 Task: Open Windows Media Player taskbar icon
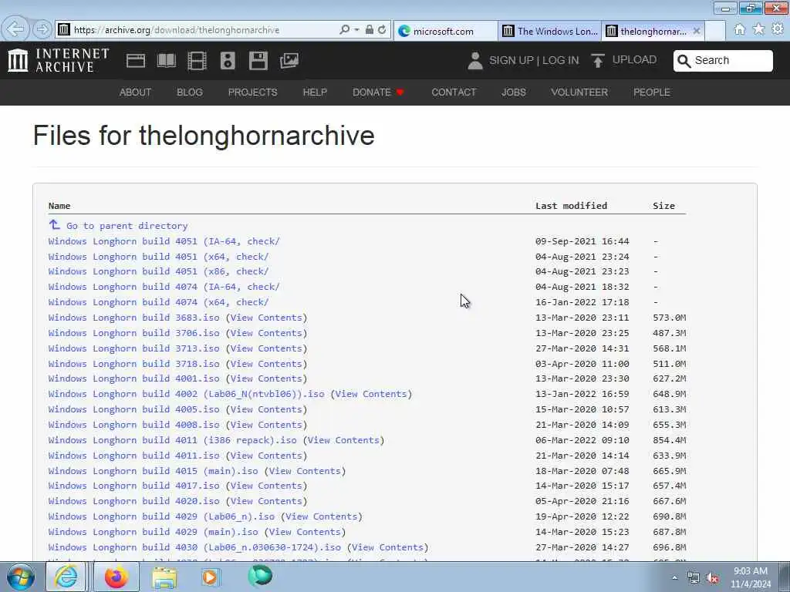[211, 577]
